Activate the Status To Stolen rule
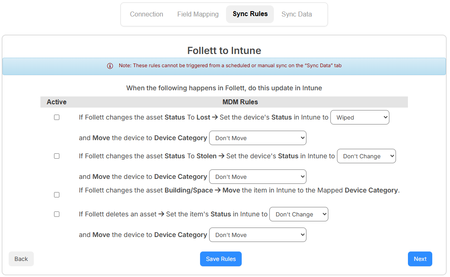 [57, 156]
